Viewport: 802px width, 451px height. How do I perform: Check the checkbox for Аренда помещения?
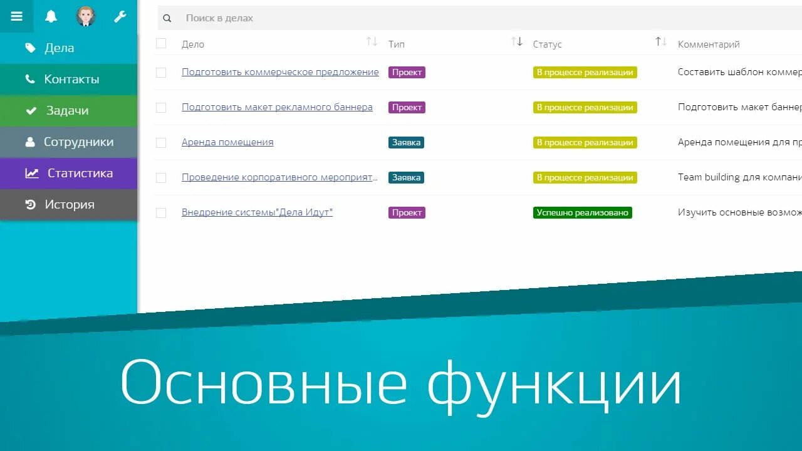coord(161,142)
